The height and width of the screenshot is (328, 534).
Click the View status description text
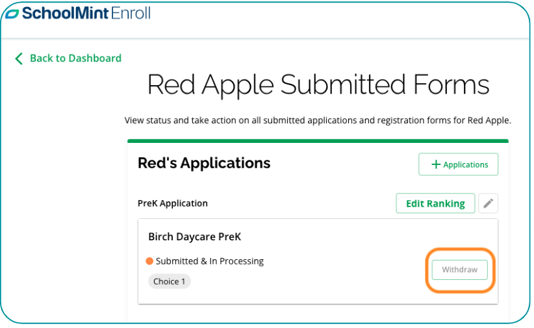coord(318,120)
